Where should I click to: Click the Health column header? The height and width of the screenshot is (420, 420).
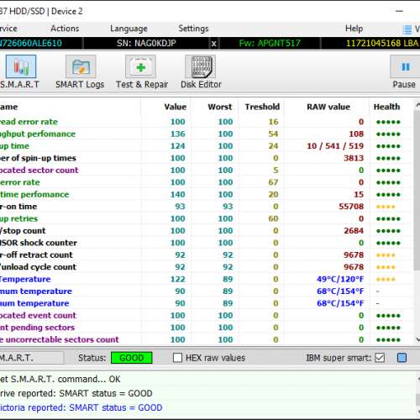[386, 107]
